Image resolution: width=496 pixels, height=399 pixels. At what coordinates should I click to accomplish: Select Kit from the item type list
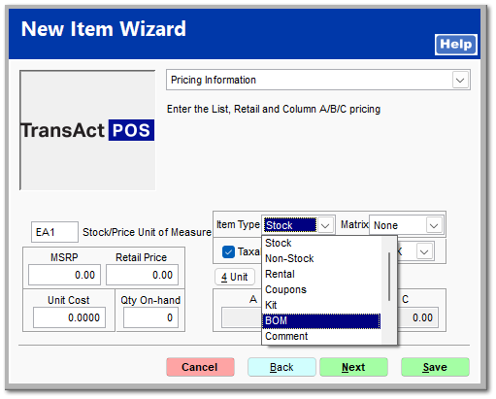coord(321,305)
